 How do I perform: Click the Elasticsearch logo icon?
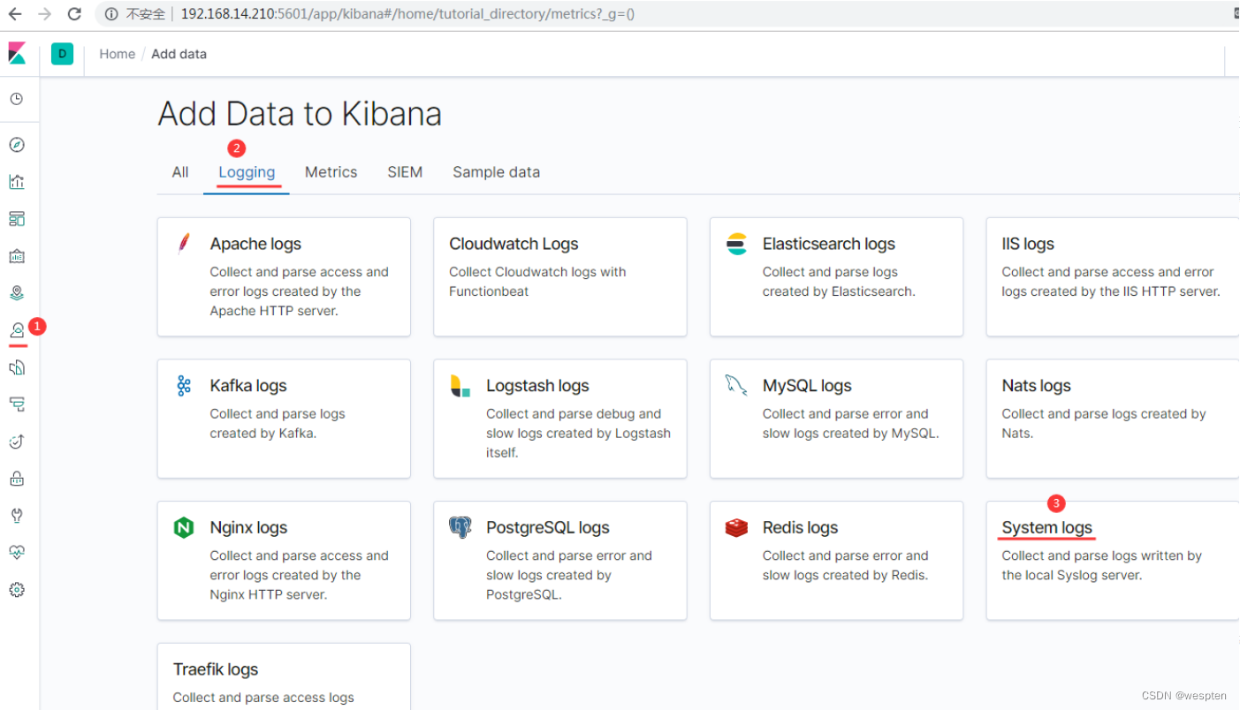(x=736, y=244)
